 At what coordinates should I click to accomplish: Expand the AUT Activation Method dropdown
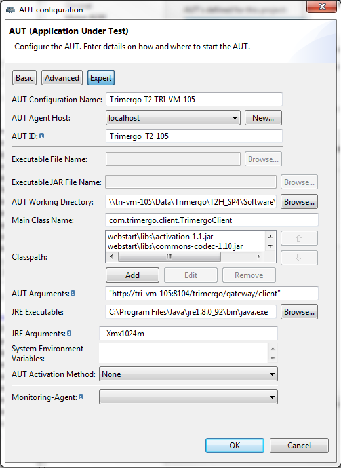coord(188,374)
